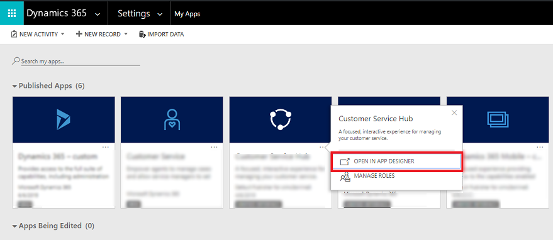Click the search magnifier icon
553x240 pixels.
pyautogui.click(x=16, y=60)
